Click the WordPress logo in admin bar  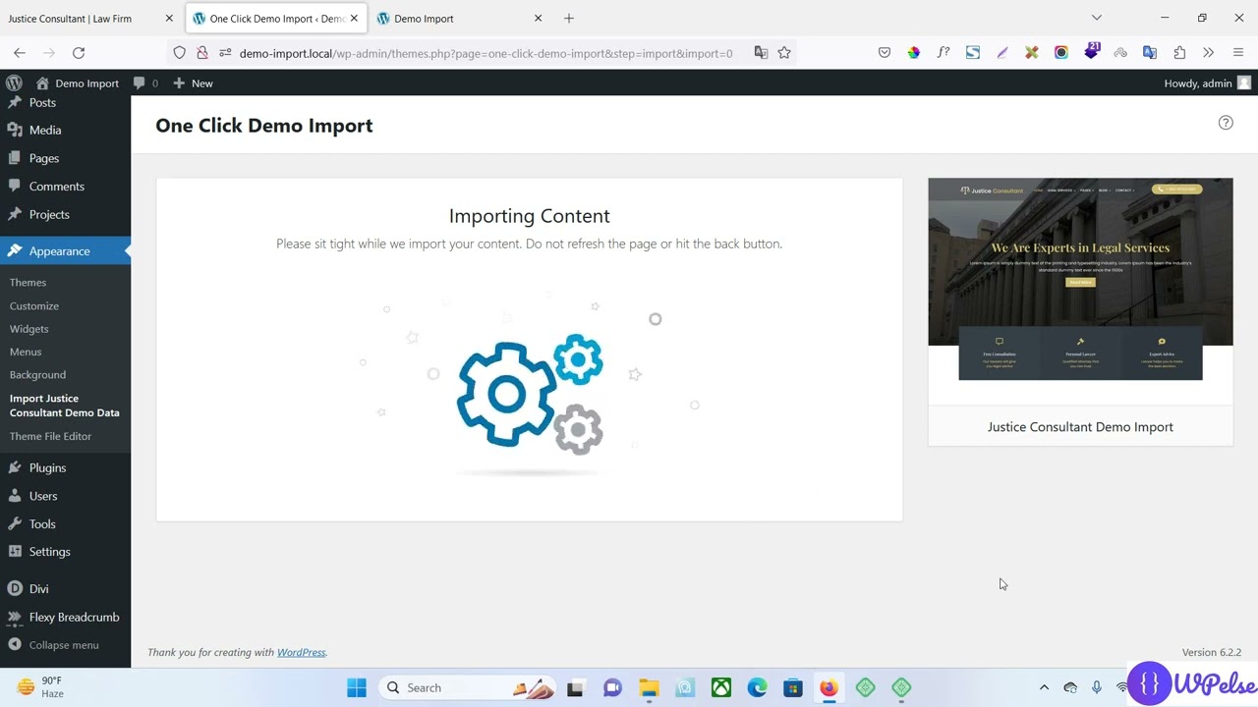point(14,83)
